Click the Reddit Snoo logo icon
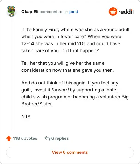This screenshot has width=140, height=164. (x=113, y=12)
